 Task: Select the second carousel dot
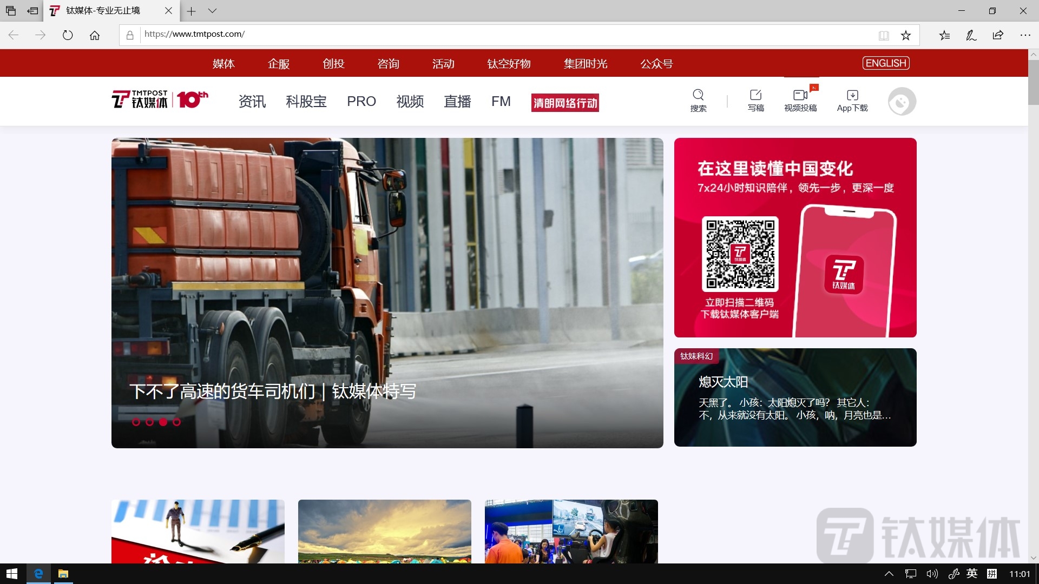(x=149, y=422)
